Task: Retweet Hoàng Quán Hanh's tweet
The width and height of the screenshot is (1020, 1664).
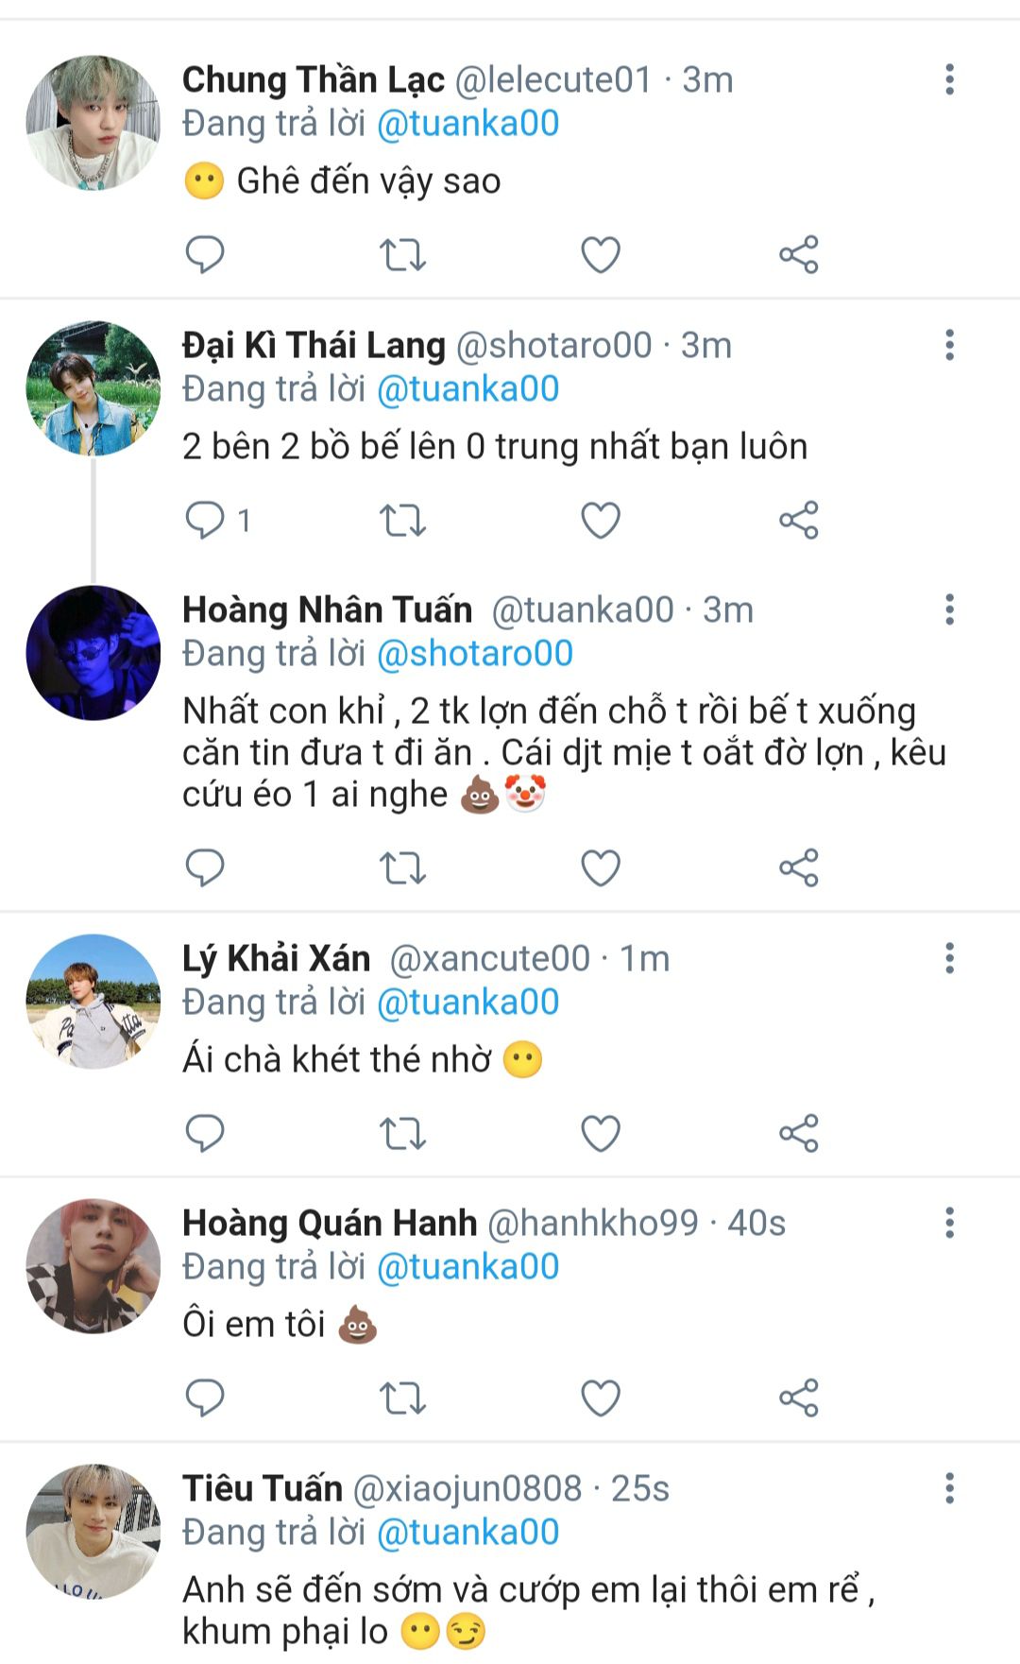Action: [402, 1398]
